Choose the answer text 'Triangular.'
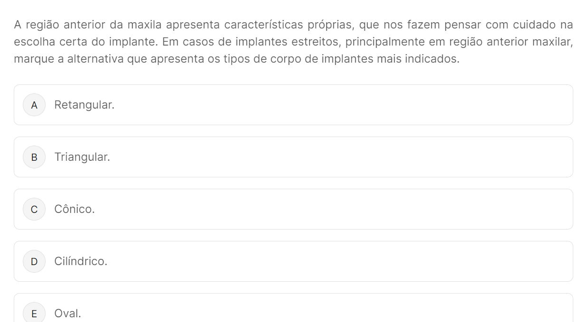Screen dimensions: 588x322 (82, 157)
